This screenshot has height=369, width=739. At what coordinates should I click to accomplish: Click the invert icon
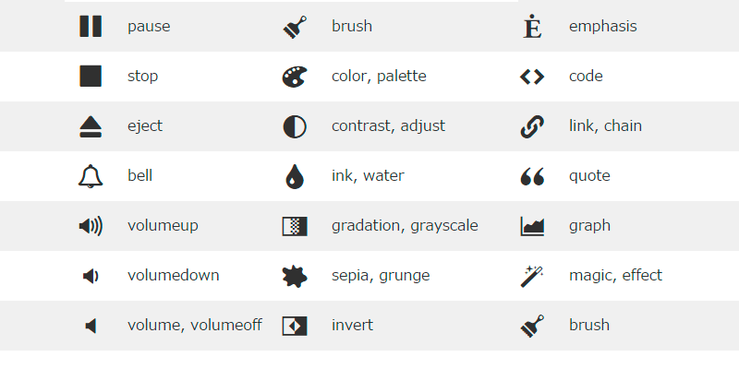click(x=294, y=325)
